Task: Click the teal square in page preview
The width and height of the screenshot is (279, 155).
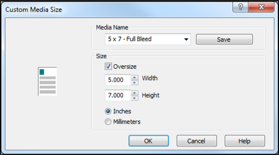Action: click(x=42, y=72)
